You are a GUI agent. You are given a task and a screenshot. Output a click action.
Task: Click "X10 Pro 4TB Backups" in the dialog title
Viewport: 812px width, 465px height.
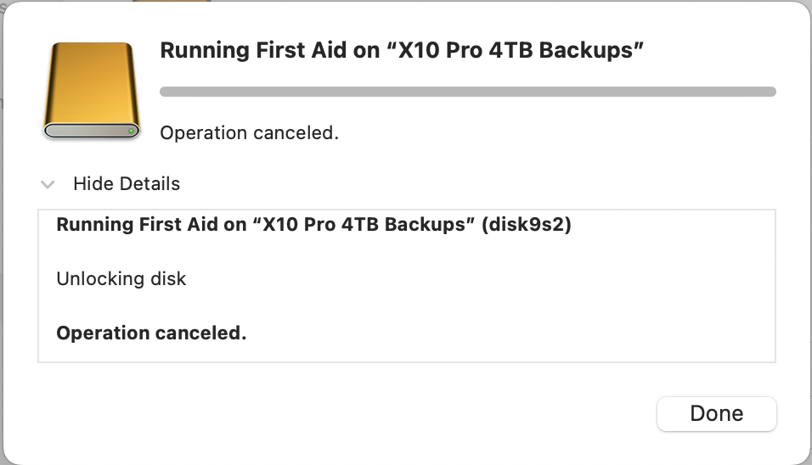[x=516, y=50]
